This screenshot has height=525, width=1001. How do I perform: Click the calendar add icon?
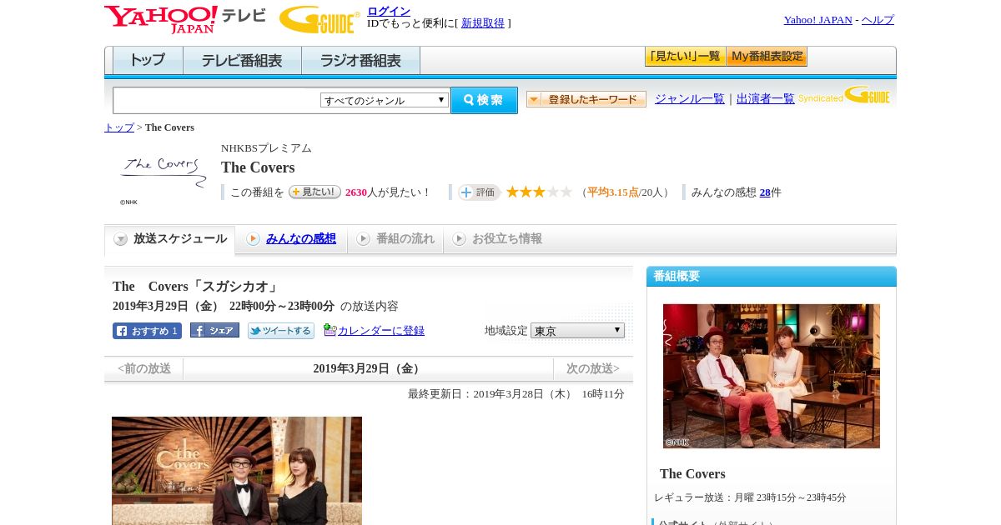tap(329, 330)
